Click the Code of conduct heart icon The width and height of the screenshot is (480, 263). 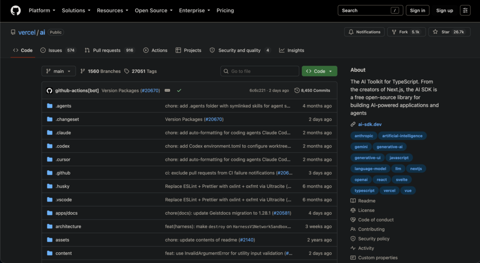click(353, 219)
